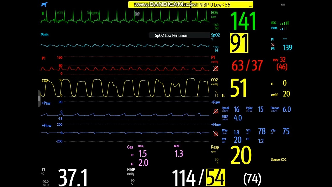Click the crossed alarm icon beside P1

[x=216, y=68]
